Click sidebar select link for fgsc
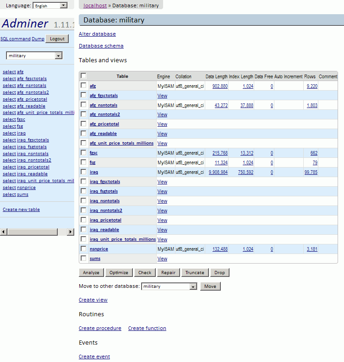 click(9, 119)
